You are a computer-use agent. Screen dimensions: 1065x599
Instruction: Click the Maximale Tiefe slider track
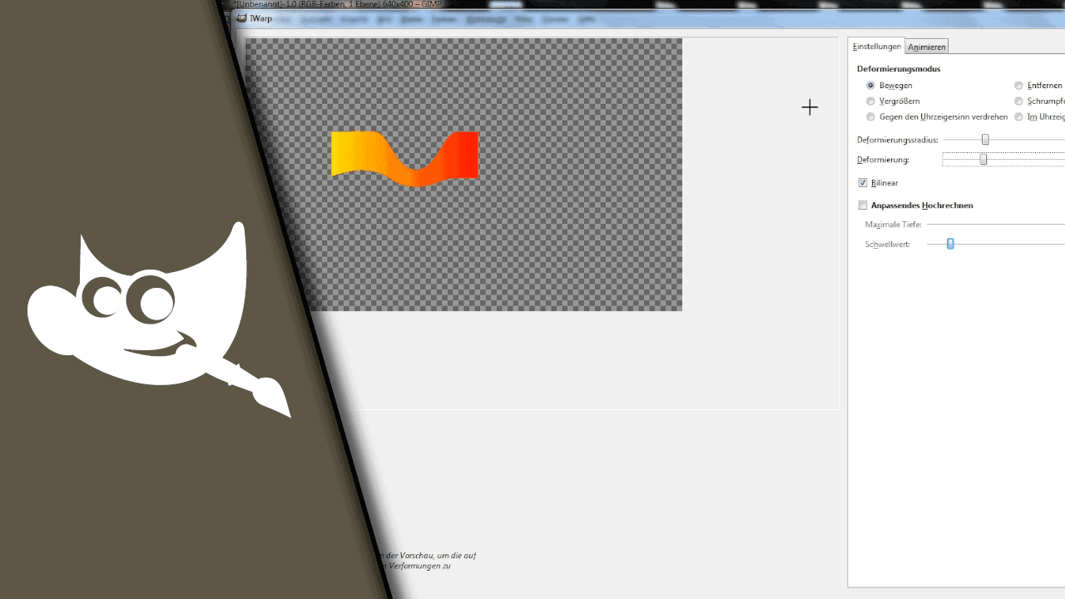[x=996, y=225]
